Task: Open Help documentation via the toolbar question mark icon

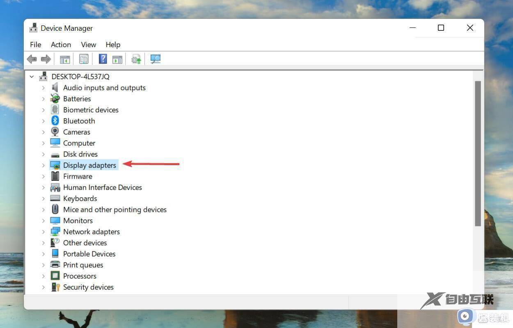Action: pos(102,59)
